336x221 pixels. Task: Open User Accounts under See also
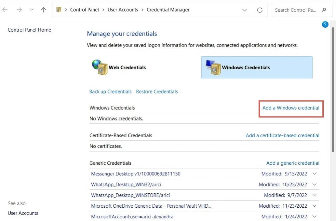click(23, 213)
